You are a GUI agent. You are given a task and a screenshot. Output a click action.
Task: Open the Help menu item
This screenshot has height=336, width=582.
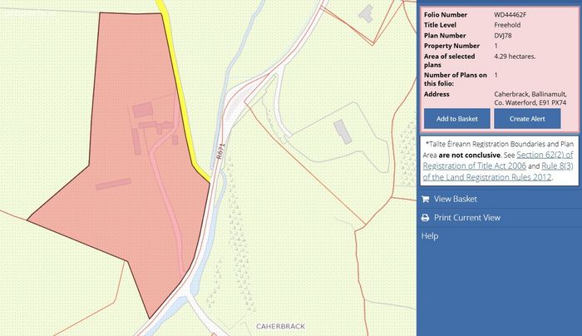430,236
